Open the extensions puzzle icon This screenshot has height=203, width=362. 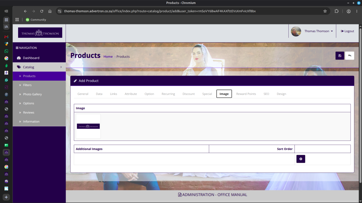point(337,11)
